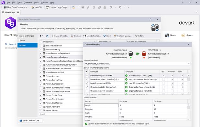Toggle Sync checkbox for OrganizationNode row
This screenshot has width=200, height=127.
(x=182, y=87)
